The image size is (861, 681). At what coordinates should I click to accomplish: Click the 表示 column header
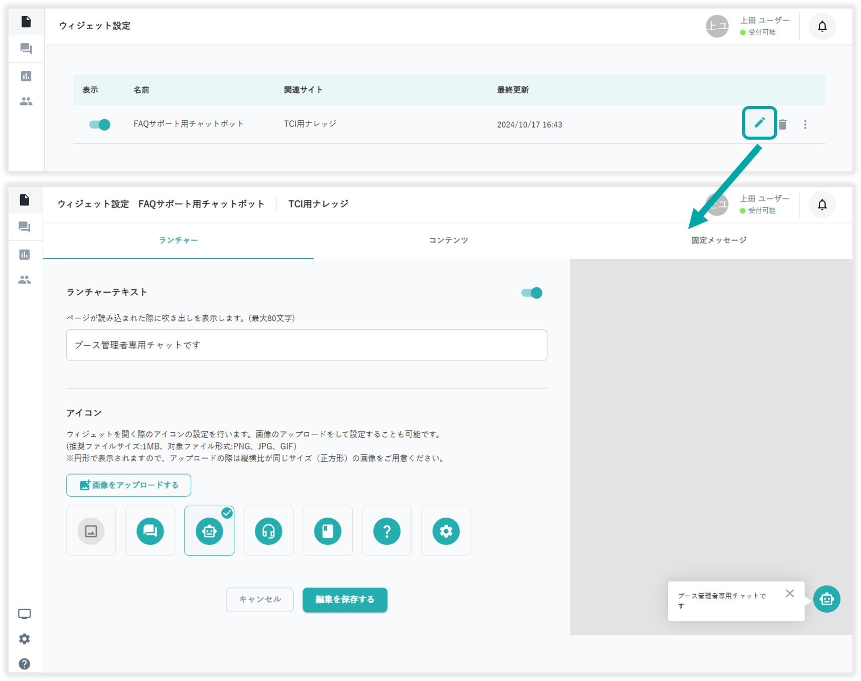pyautogui.click(x=90, y=90)
